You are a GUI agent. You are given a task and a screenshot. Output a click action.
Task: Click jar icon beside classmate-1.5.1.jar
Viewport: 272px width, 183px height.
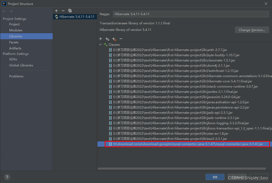pyautogui.click(x=110, y=60)
